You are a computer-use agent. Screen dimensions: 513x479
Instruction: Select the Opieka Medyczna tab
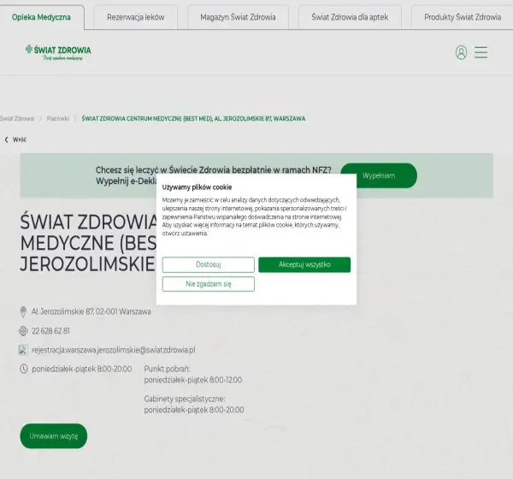pyautogui.click(x=42, y=17)
